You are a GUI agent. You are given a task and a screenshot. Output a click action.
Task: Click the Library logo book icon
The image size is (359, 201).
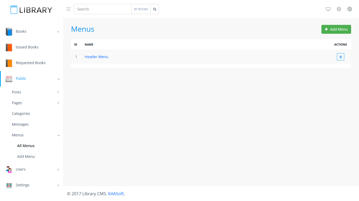pos(14,10)
